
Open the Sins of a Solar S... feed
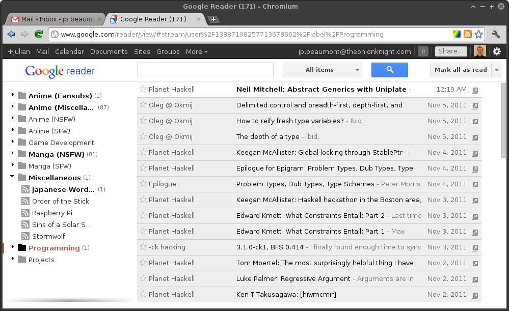click(x=62, y=224)
